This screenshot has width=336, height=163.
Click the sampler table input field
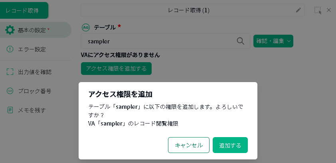160,41
